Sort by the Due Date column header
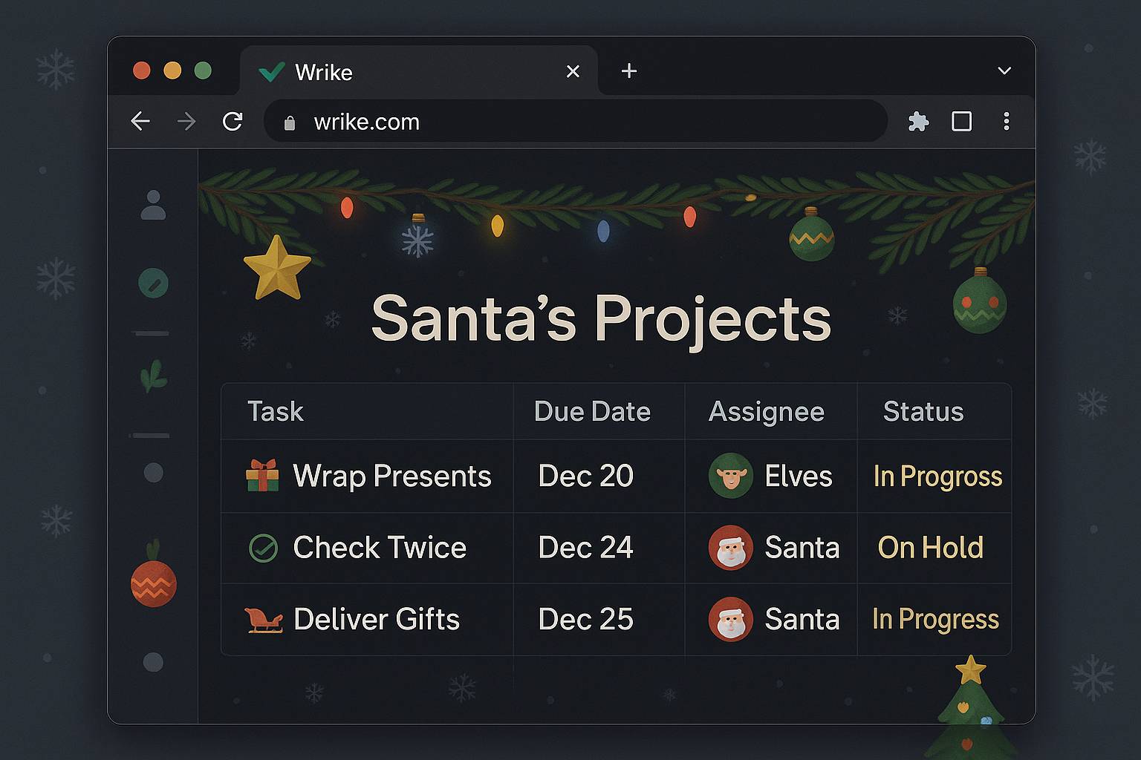 tap(592, 411)
